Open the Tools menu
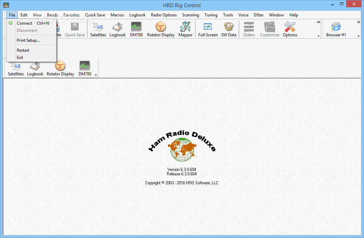364x238 pixels. [228, 15]
